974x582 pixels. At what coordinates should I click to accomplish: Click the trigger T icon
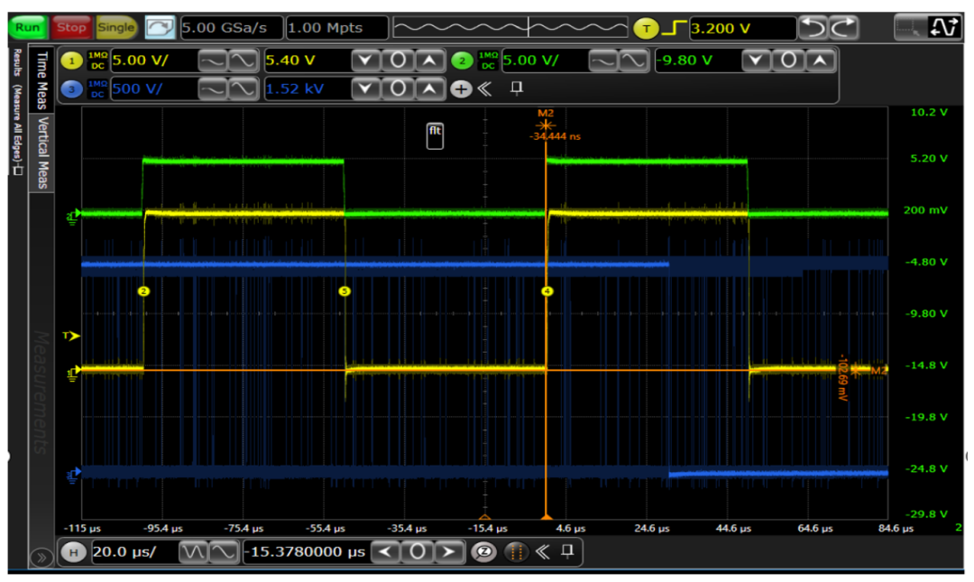click(646, 28)
